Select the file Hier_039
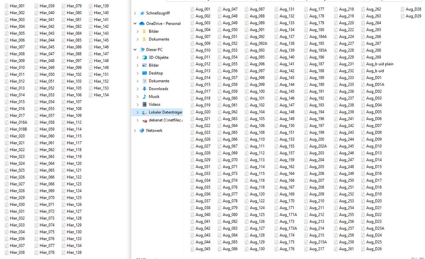Image resolution: width=425 pixels, height=259 pixels. pyautogui.click(x=47, y=6)
